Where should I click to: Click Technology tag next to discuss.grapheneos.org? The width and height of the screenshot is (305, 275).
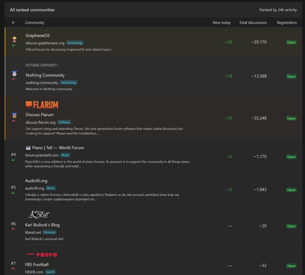[75, 43]
